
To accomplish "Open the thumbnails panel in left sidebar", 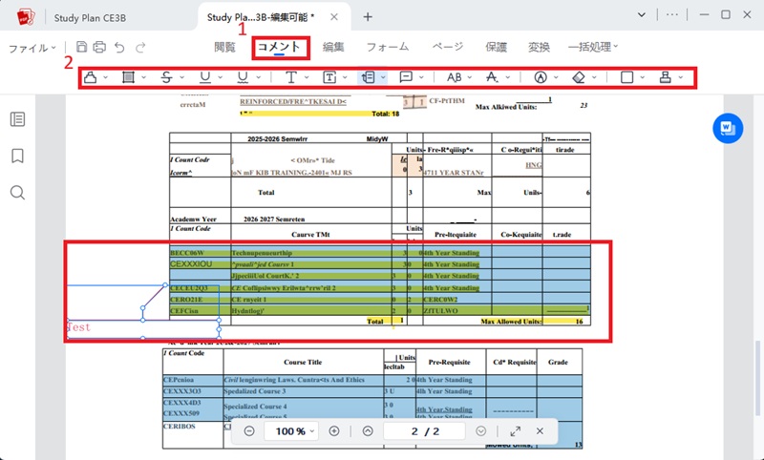I will (17, 119).
